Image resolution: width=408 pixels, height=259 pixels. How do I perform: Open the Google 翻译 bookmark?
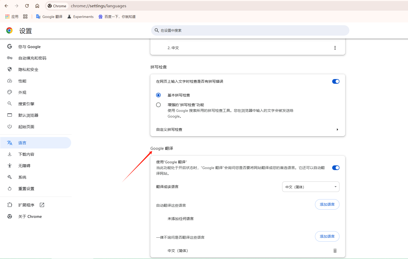click(49, 16)
